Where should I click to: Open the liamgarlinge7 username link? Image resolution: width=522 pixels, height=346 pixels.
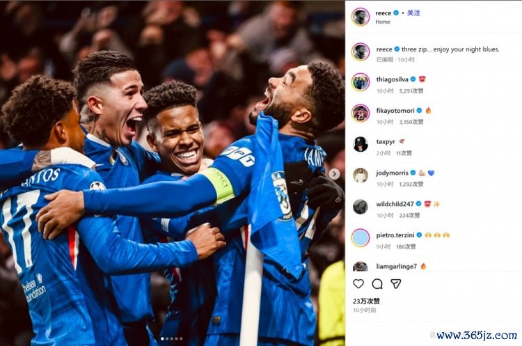click(397, 267)
